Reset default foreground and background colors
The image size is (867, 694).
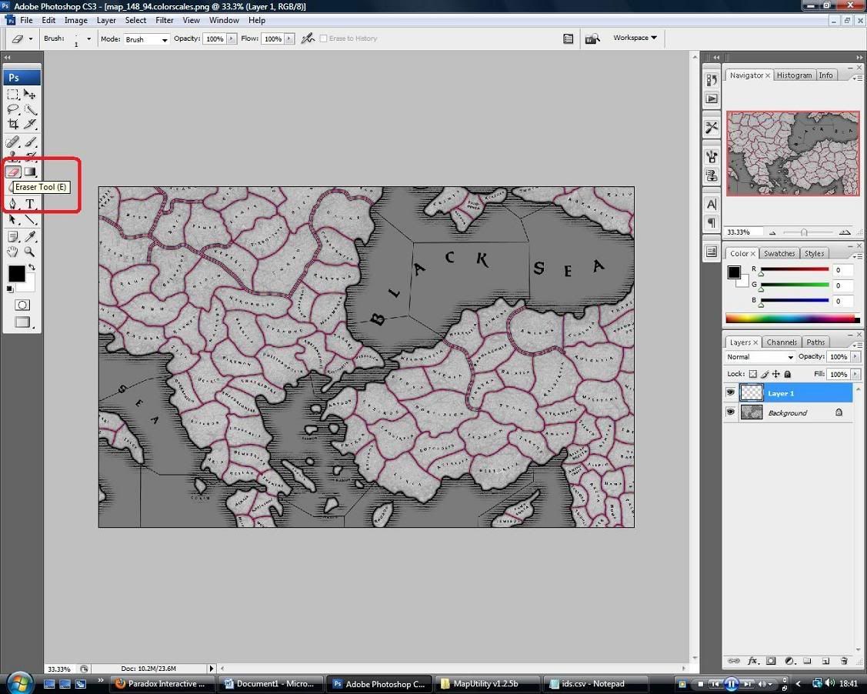tap(10, 289)
